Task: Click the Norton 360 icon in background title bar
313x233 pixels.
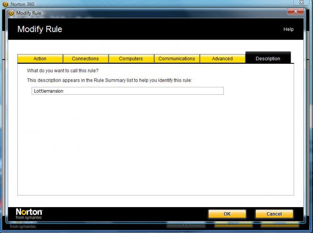Action: pos(5,4)
